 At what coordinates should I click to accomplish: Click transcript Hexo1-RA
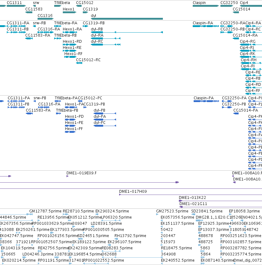70,32
